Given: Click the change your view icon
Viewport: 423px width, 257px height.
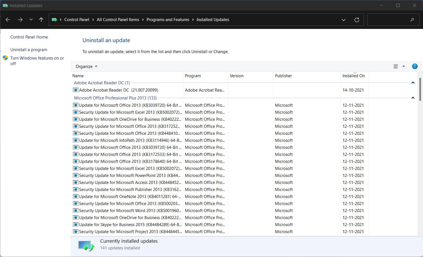Looking at the screenshot, I should (395, 66).
